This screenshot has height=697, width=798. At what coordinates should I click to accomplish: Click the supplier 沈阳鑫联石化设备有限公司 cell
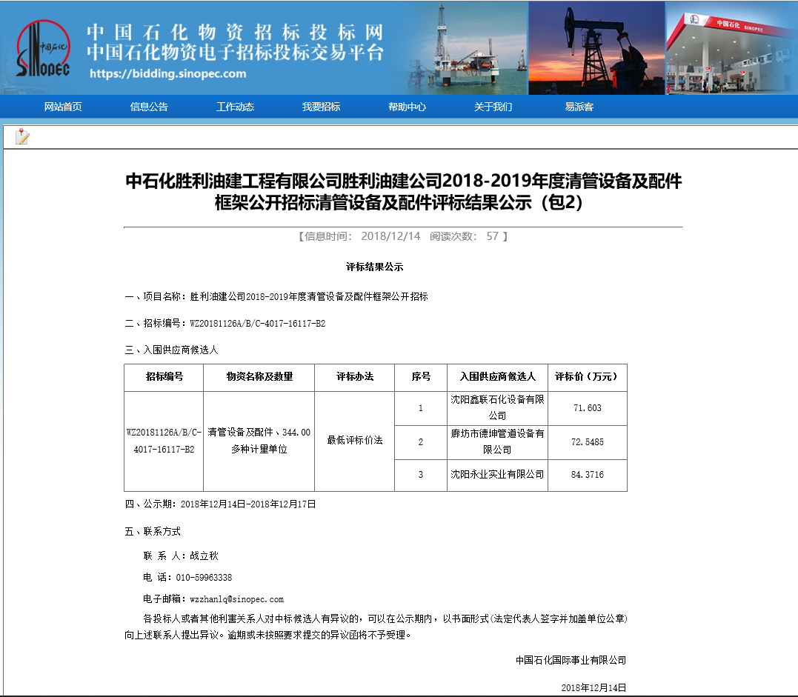point(497,408)
